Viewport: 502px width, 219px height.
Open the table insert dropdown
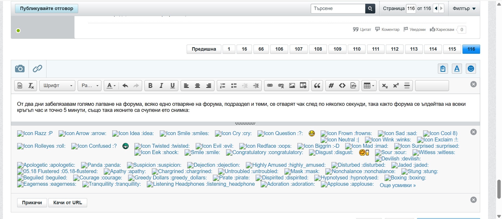[x=369, y=85]
